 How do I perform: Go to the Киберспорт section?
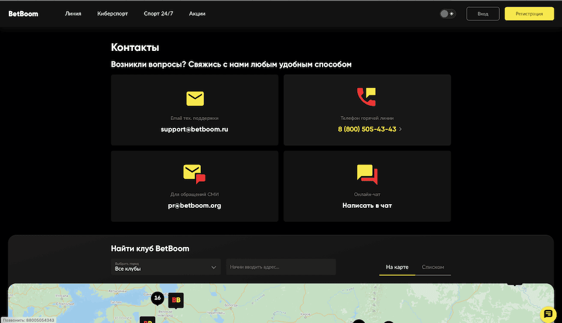coord(112,13)
